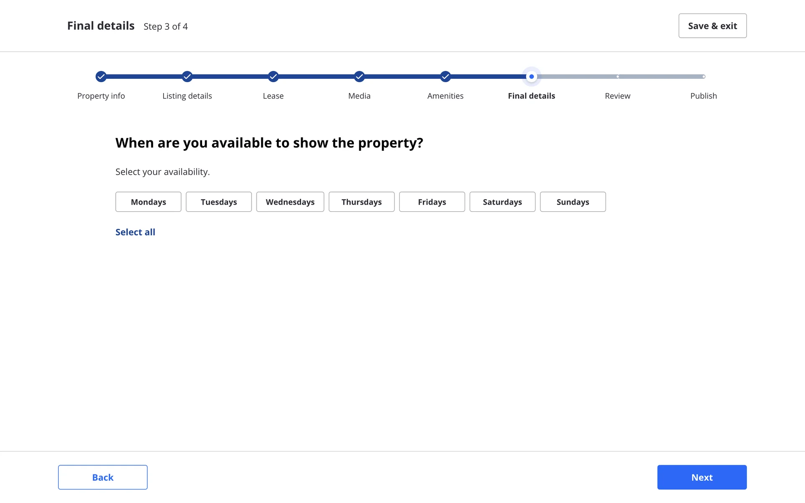This screenshot has width=805, height=503.
Task: Toggle Tuesdays availability
Action: (219, 202)
